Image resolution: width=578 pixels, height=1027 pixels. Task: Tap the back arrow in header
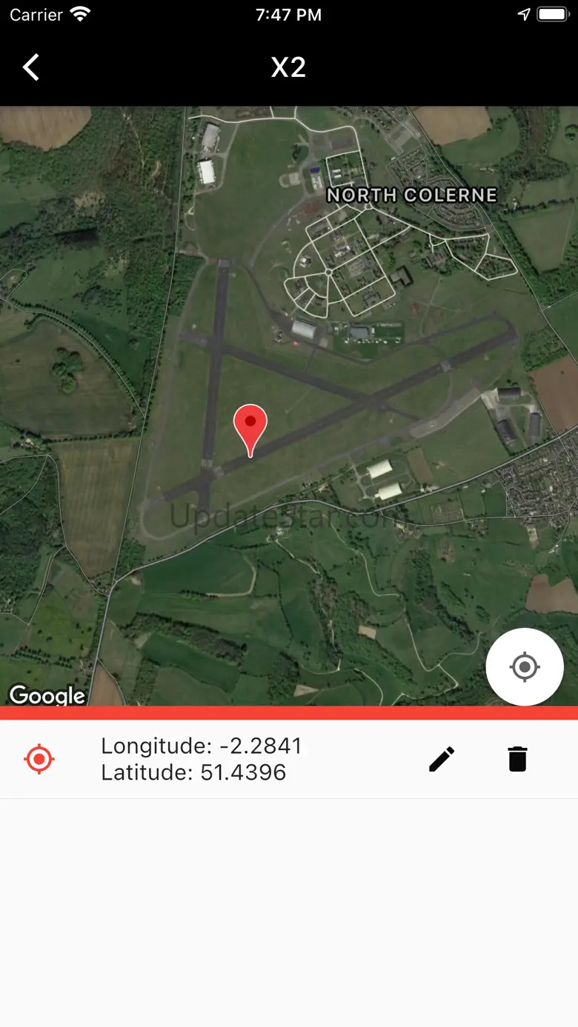click(x=30, y=67)
